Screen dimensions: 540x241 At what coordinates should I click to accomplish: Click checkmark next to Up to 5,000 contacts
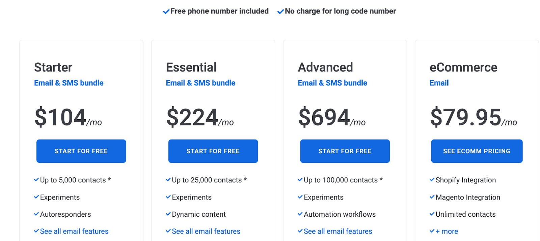coord(36,180)
